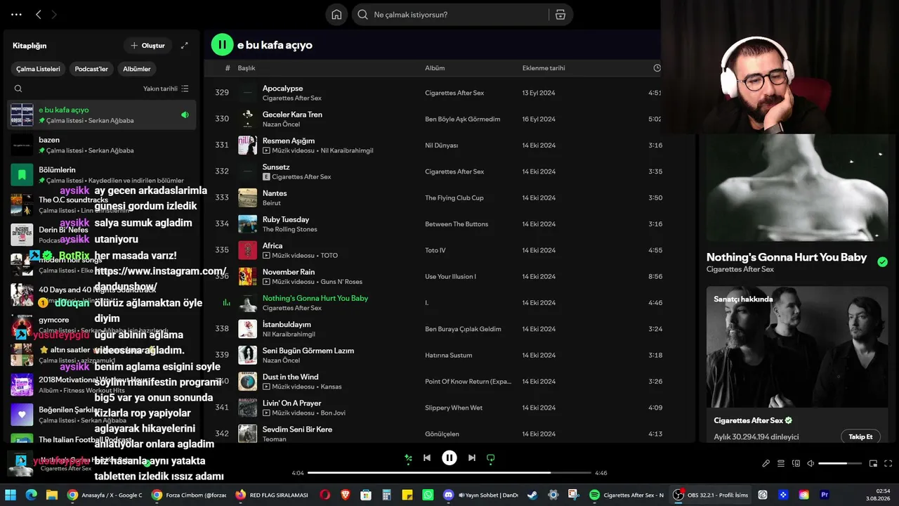Open the mini player icon
The width and height of the screenshot is (899, 506).
(873, 463)
